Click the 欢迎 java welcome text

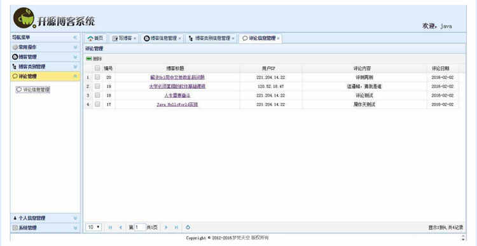437,26
